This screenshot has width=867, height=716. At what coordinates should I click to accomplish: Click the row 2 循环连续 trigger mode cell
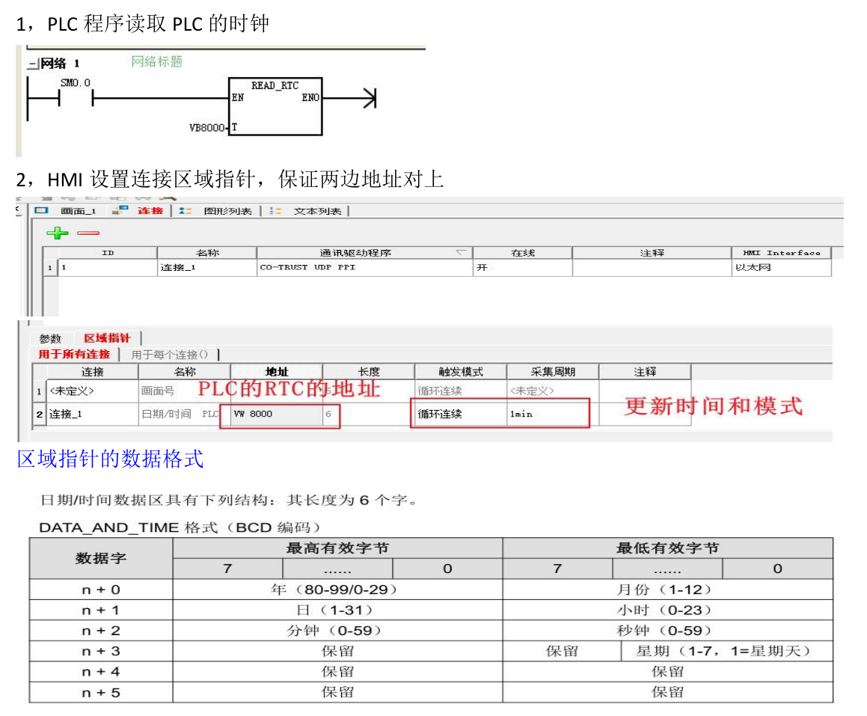pos(461,414)
